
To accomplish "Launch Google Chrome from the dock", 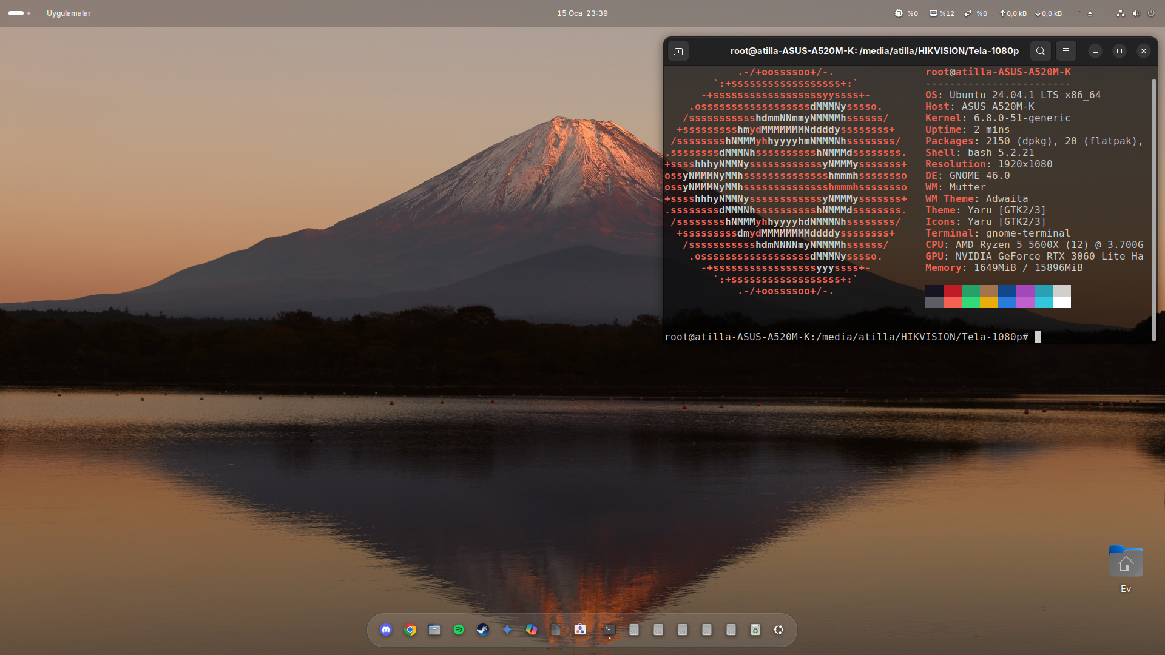I will [410, 630].
